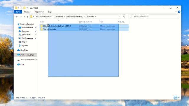Open Быстрый доступ in navigation pane

[x=27, y=24]
